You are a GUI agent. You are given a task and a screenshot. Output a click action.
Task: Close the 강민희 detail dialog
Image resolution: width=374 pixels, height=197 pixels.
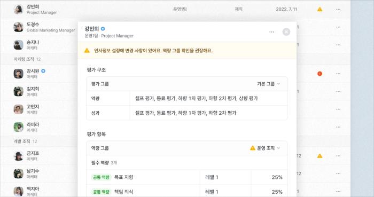[286, 32]
